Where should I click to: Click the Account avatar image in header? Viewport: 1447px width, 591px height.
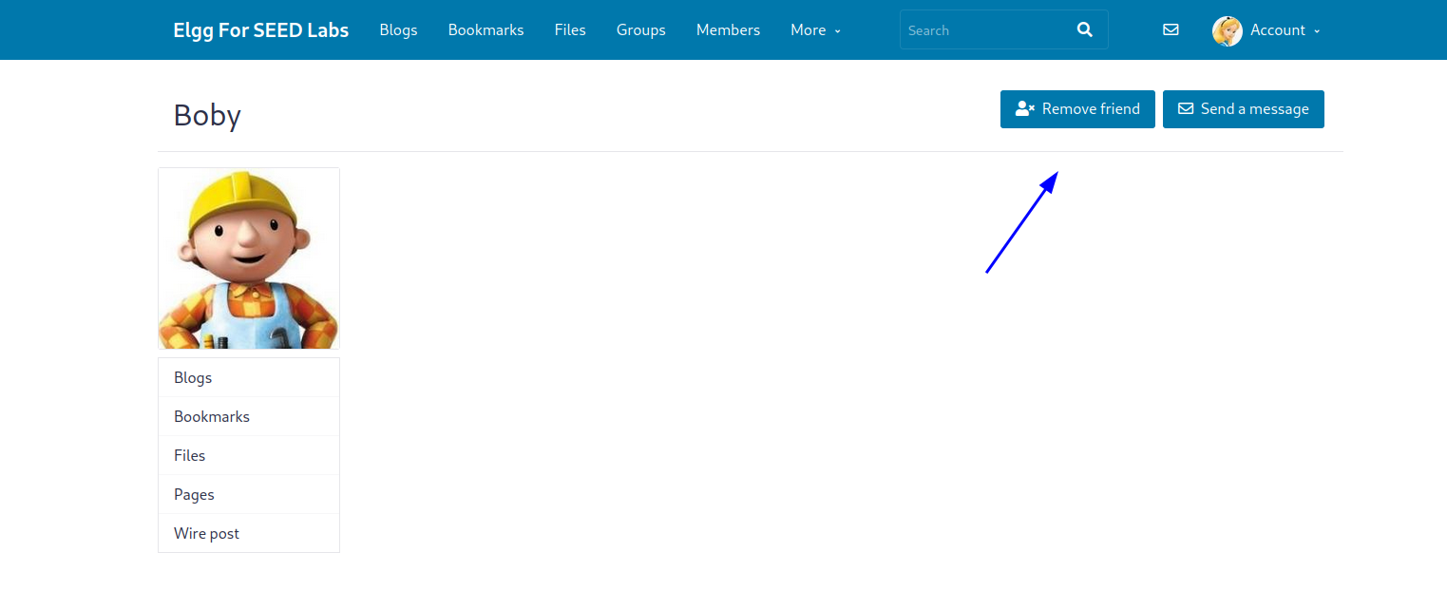(1228, 30)
